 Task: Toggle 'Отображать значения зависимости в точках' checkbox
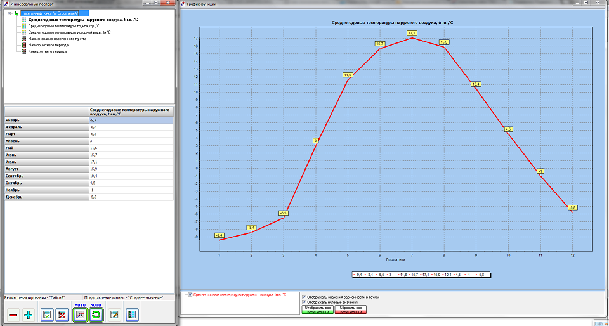pyautogui.click(x=304, y=297)
